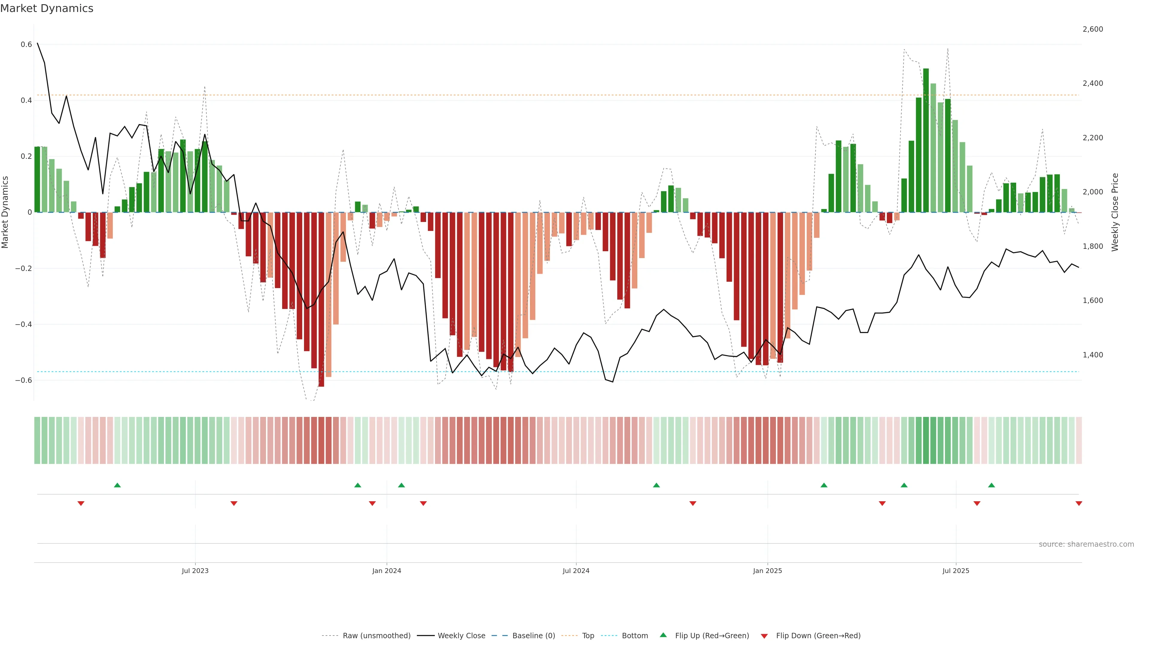The width and height of the screenshot is (1149, 646).
Task: Click the darkest green heatmap strip cell
Action: 926,441
